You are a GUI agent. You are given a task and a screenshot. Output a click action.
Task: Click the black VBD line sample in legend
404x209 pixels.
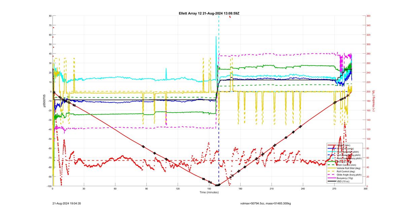coord(332,181)
